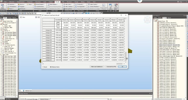Image resolution: width=188 pixels, height=100 pixels.
Task: Click OK in Unknown Load Factor Result
Action: [x=123, y=67]
